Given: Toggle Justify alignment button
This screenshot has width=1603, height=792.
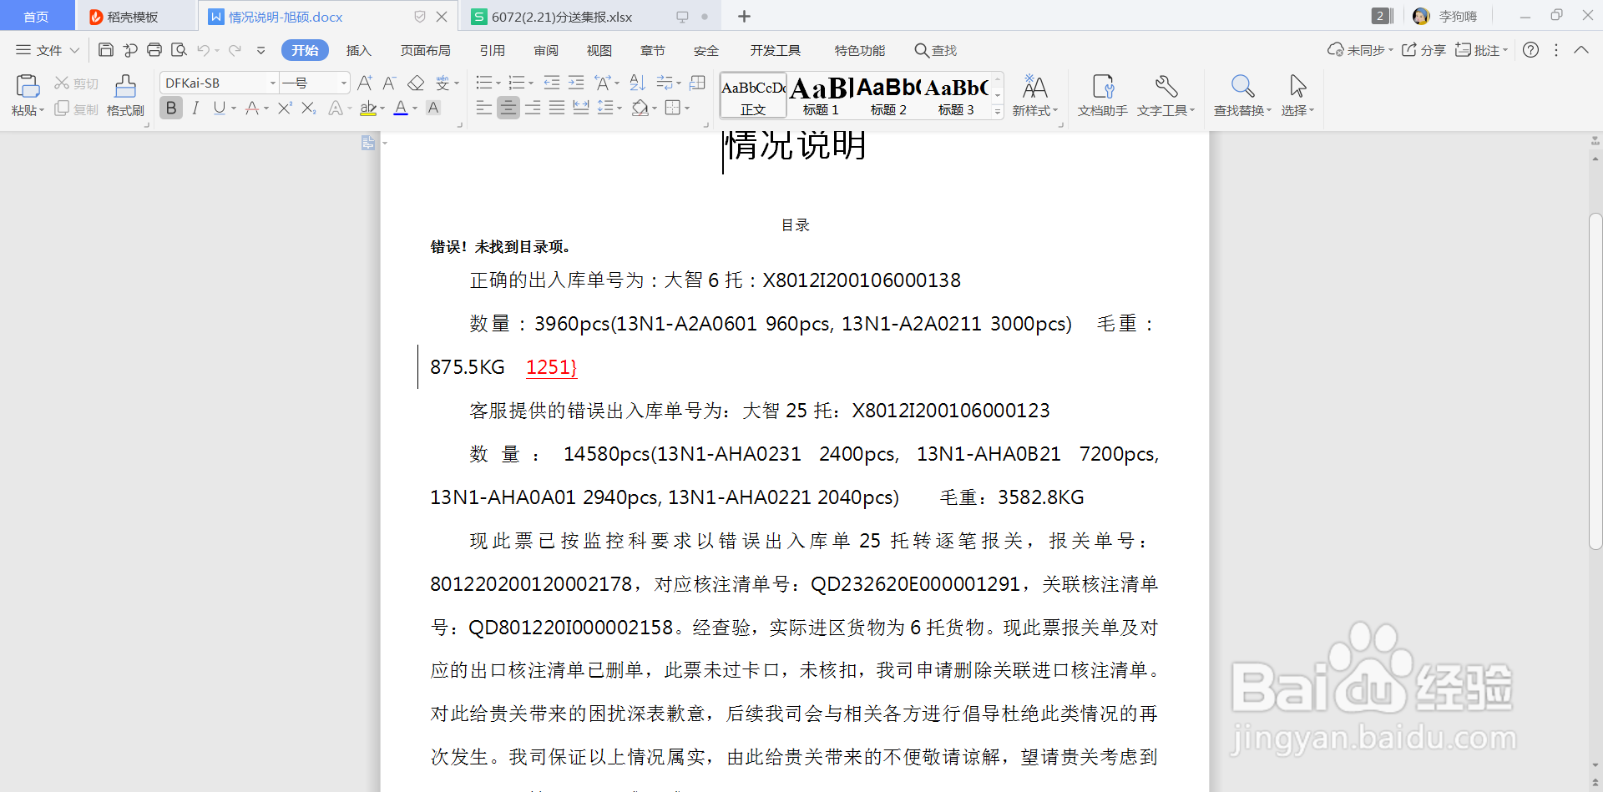Looking at the screenshot, I should [x=556, y=108].
